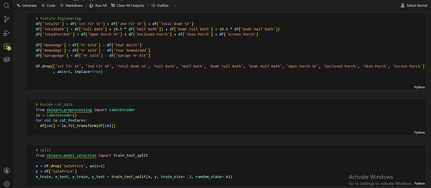This screenshot has height=188, width=431.
Task: Open the Accounts menu icon
Action: point(6,171)
